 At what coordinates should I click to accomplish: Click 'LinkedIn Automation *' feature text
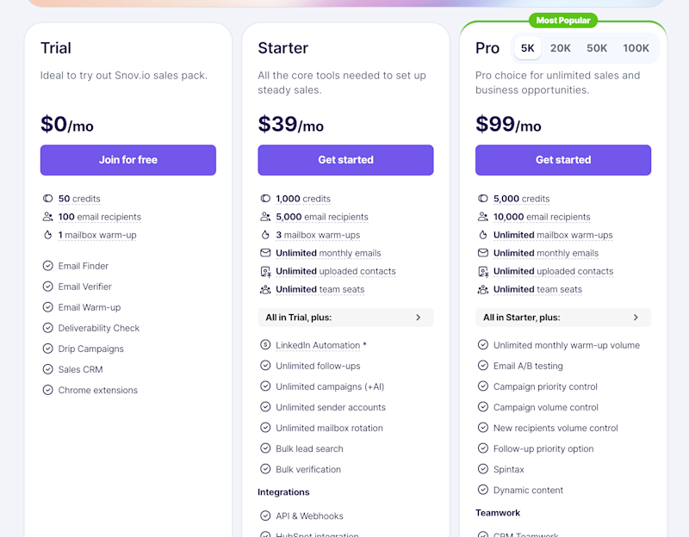321,346
